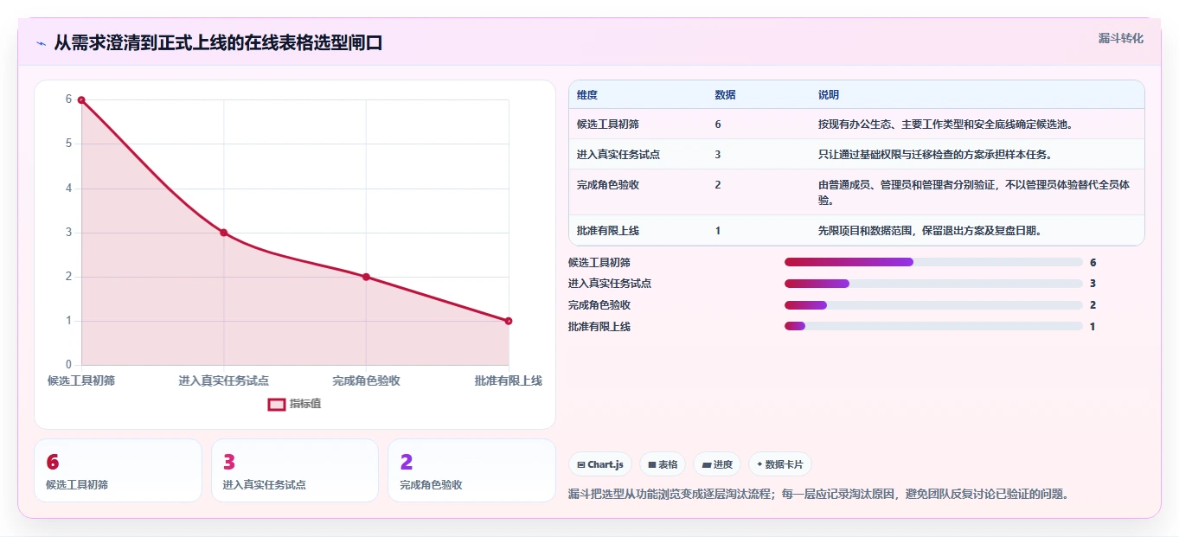This screenshot has height=537, width=1179.
Task: Click the description starting 按现有办公生态
Action: pos(945,125)
